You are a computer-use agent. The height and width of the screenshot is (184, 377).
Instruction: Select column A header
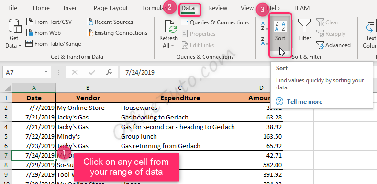(x=34, y=88)
